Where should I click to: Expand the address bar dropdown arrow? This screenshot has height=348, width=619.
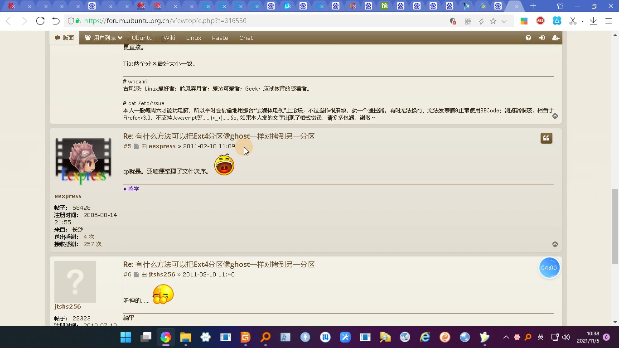pyautogui.click(x=504, y=21)
